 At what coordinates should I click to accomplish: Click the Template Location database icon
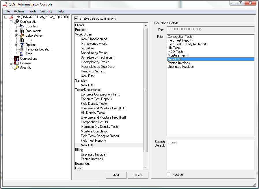tap(22, 49)
